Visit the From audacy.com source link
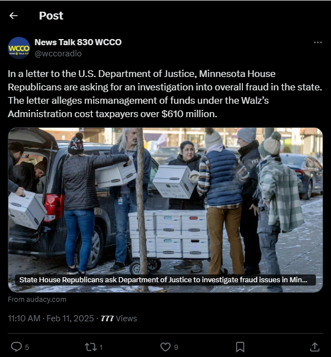 click(x=37, y=299)
